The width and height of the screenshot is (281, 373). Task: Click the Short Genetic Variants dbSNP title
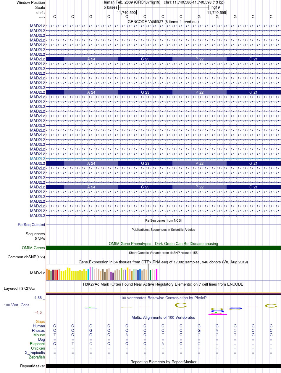[163, 253]
